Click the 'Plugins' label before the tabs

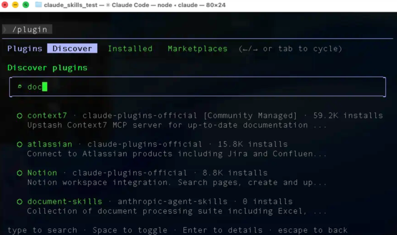[25, 48]
